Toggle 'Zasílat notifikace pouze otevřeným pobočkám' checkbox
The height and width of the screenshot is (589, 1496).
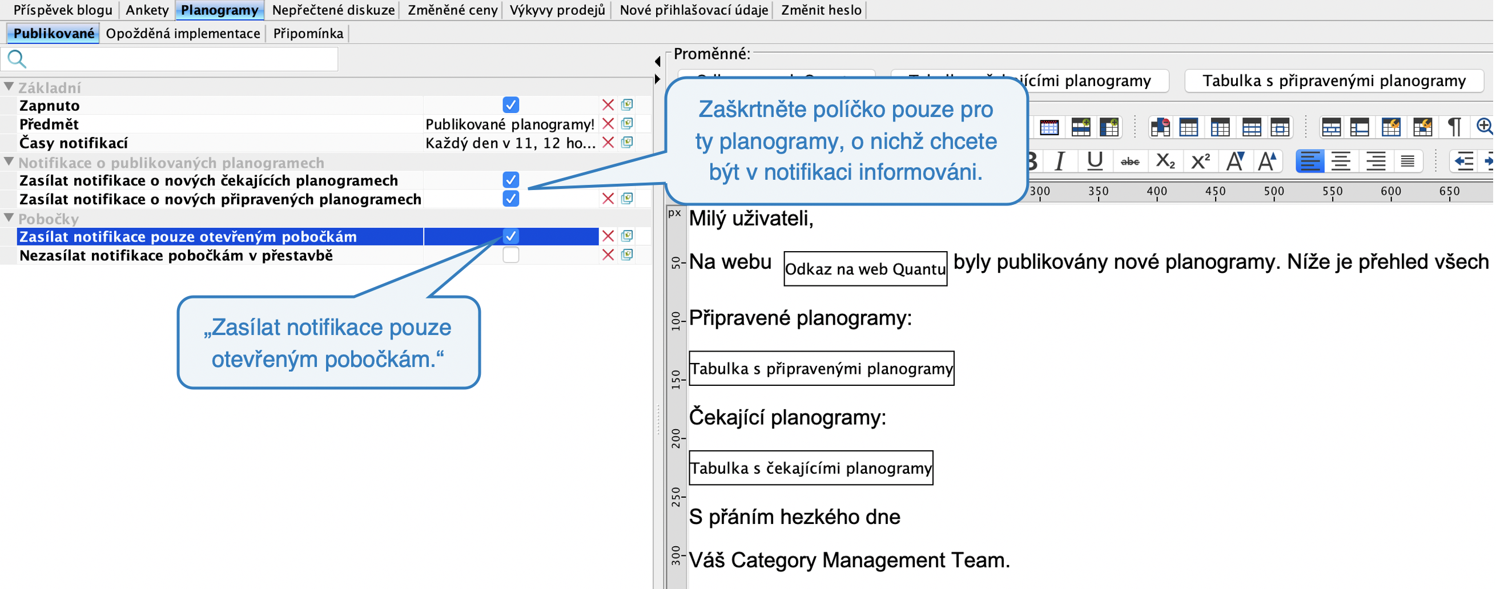pyautogui.click(x=512, y=236)
